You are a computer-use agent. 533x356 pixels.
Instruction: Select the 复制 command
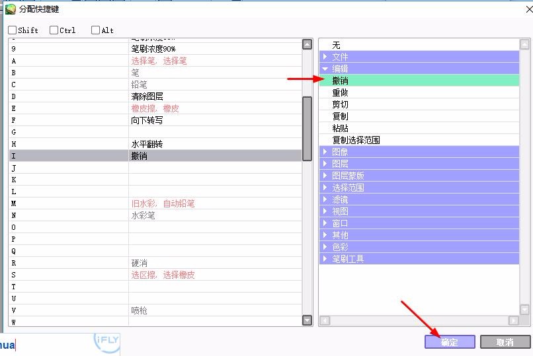pyautogui.click(x=419, y=116)
